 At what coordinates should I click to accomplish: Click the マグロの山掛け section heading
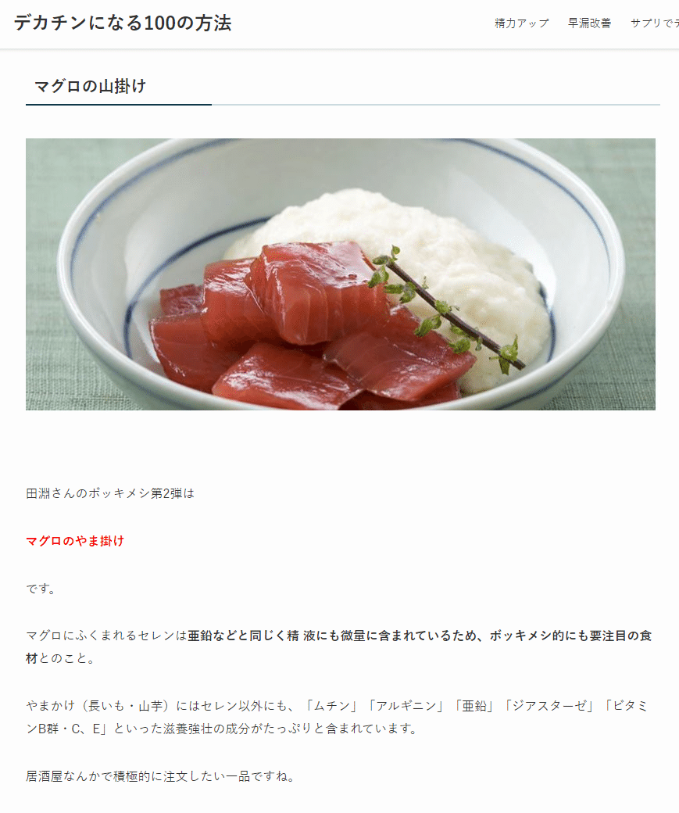(x=90, y=86)
